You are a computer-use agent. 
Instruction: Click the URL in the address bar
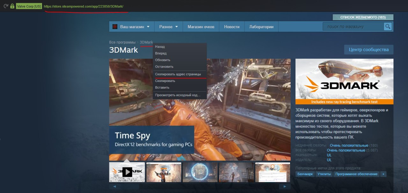pyautogui.click(x=84, y=6)
